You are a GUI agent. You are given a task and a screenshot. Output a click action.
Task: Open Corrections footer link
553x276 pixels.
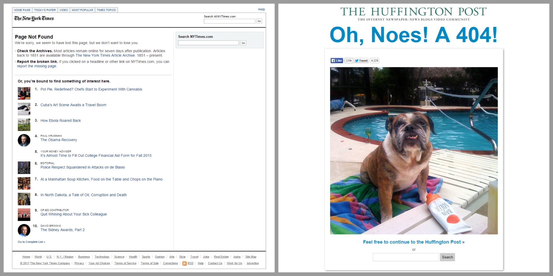170,264
